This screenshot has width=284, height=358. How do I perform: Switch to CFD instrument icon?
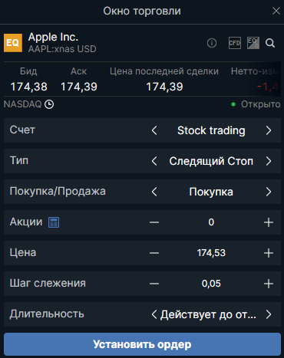235,43
